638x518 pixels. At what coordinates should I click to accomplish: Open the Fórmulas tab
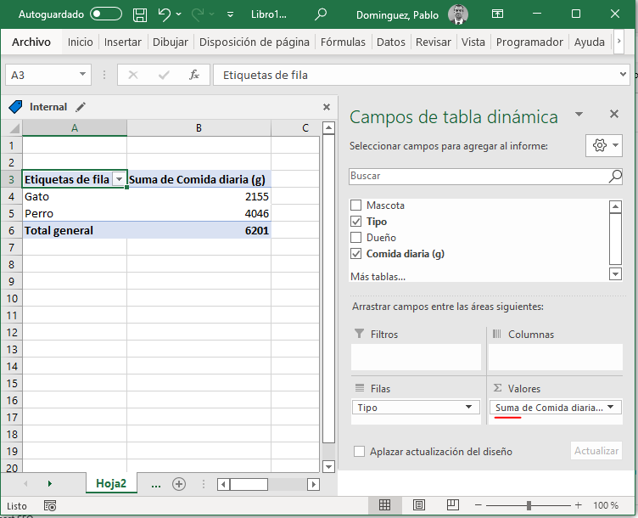343,42
